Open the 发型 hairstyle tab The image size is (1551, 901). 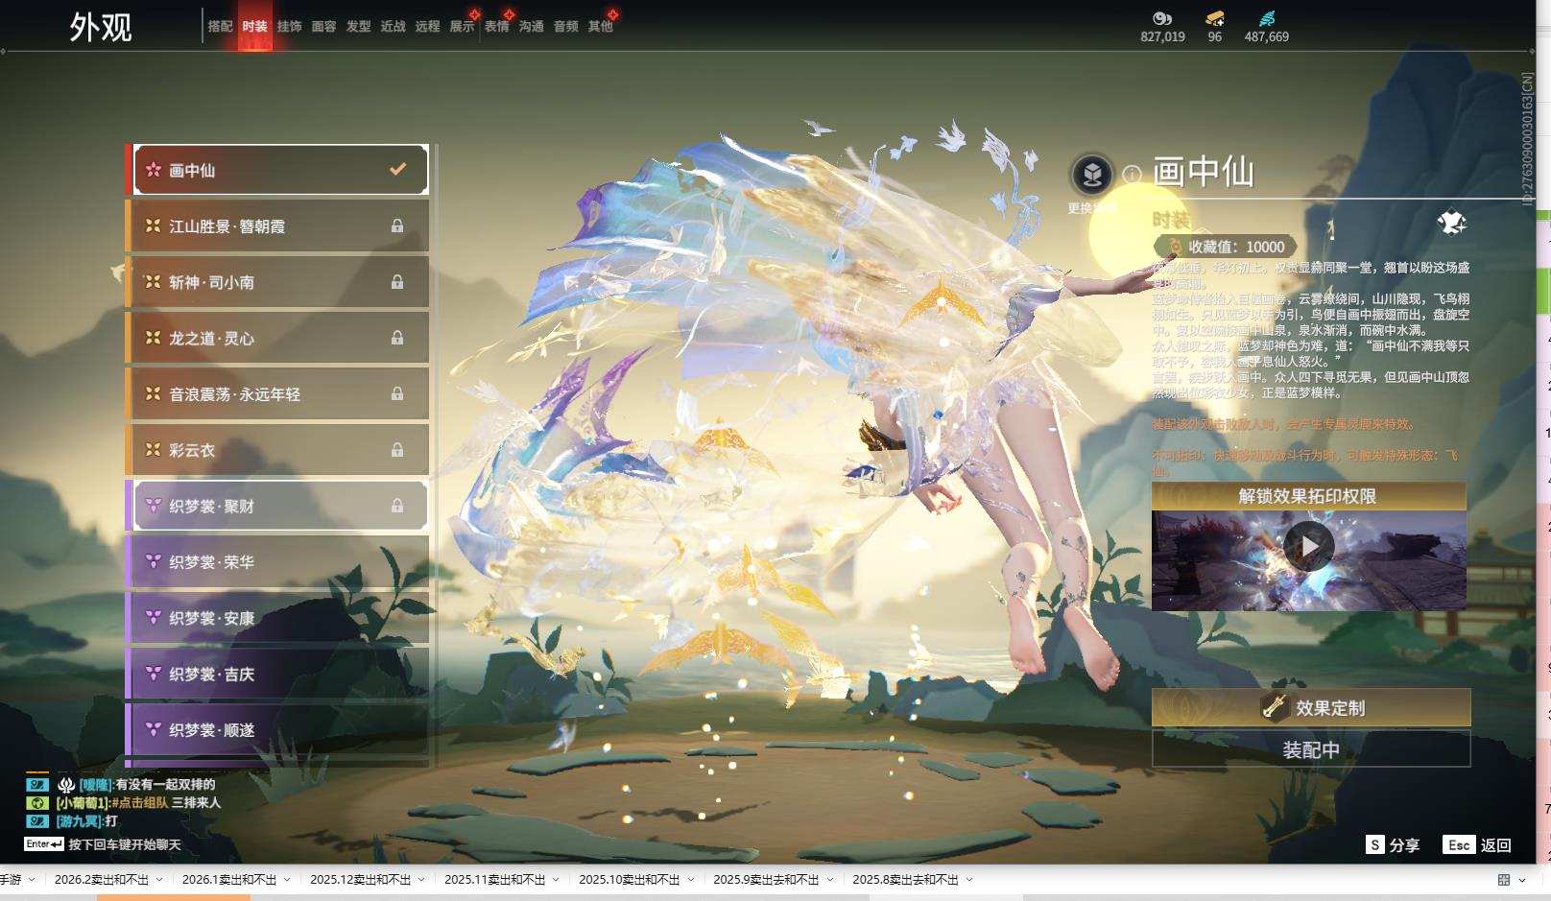358,26
